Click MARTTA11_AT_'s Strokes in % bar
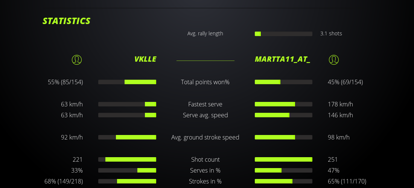Image resolution: width=414 pixels, height=188 pixels. (x=283, y=181)
